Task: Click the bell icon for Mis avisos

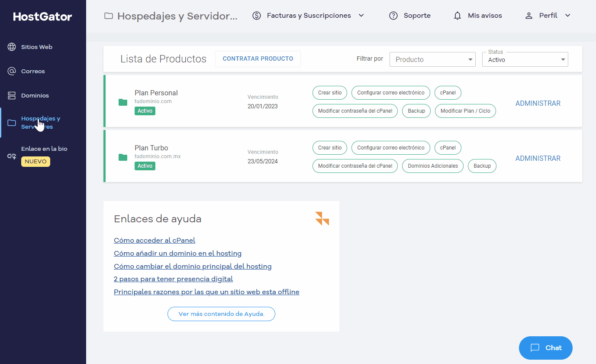Action: (457, 16)
